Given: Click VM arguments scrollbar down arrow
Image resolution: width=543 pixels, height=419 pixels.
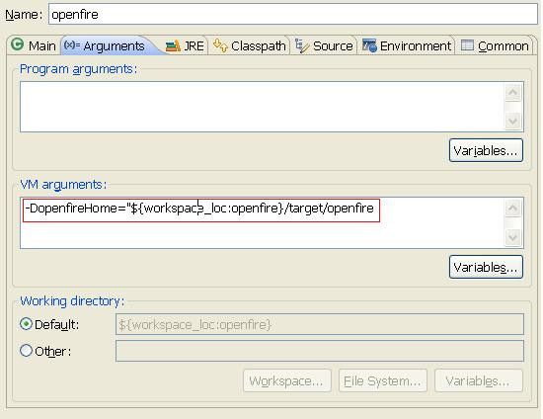Looking at the screenshot, I should [512, 237].
